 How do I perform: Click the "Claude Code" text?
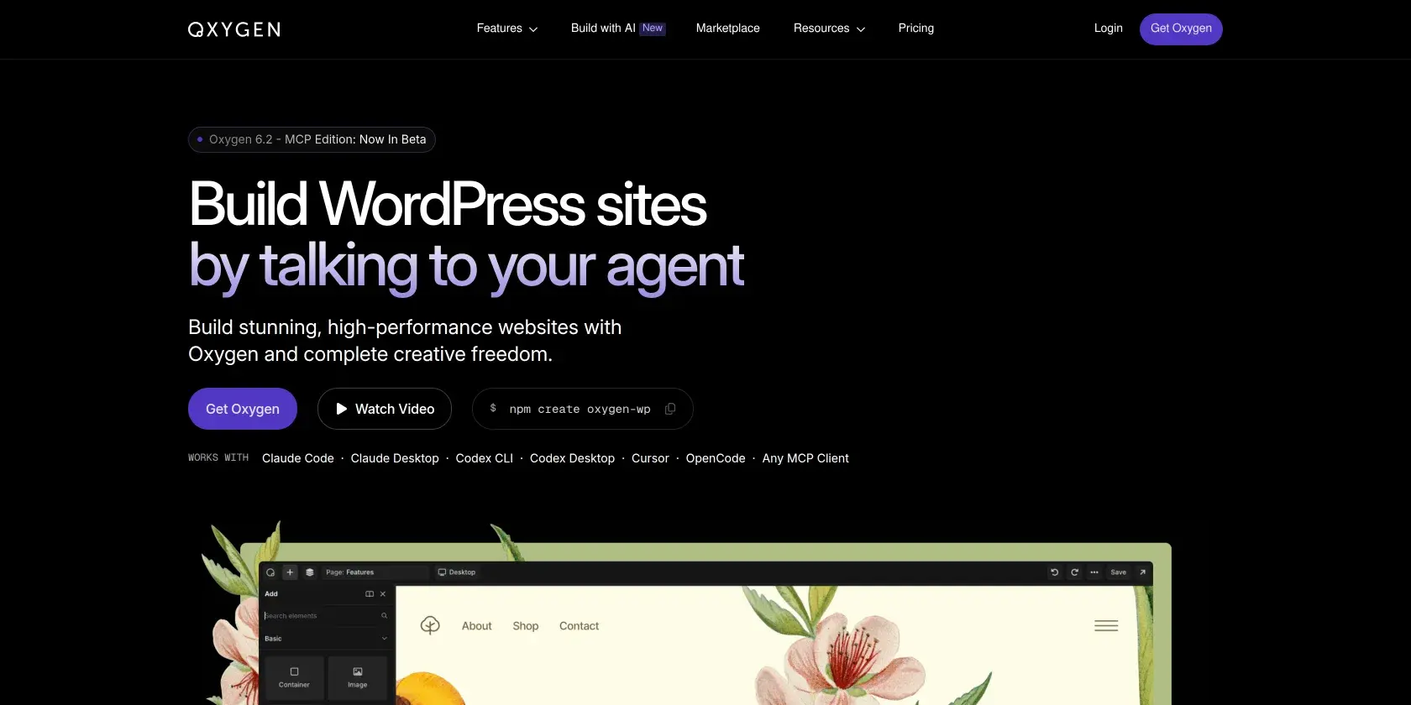point(298,458)
